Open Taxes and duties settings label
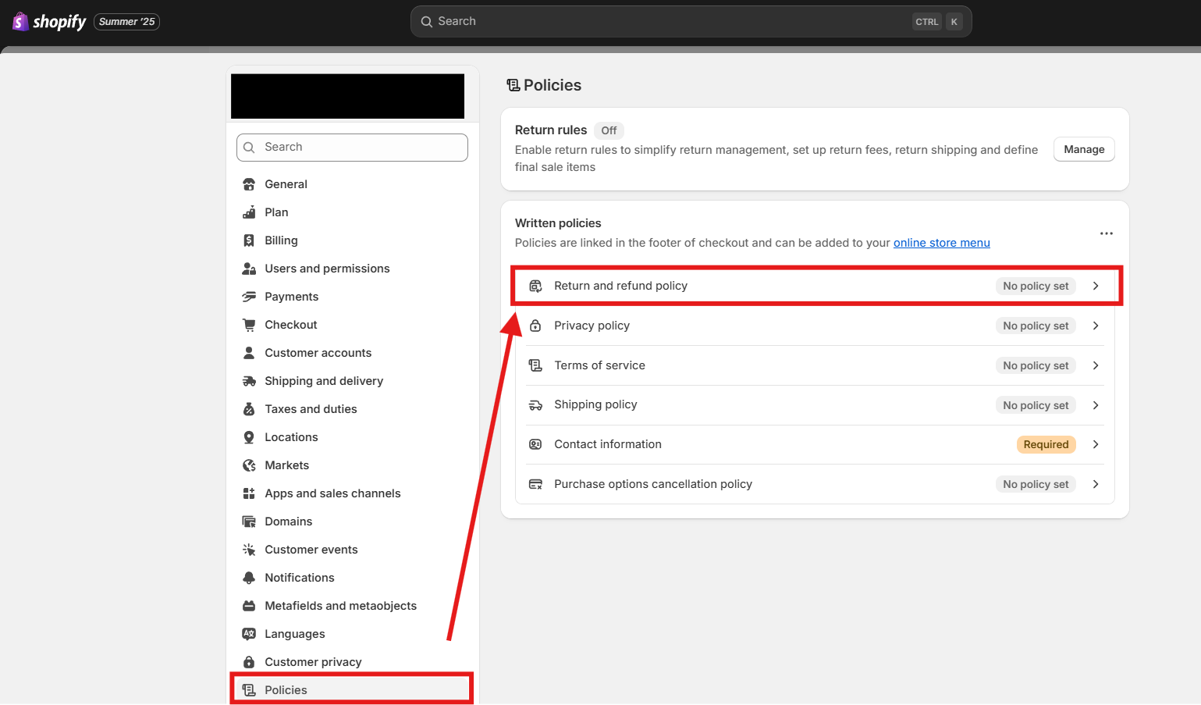 [311, 409]
